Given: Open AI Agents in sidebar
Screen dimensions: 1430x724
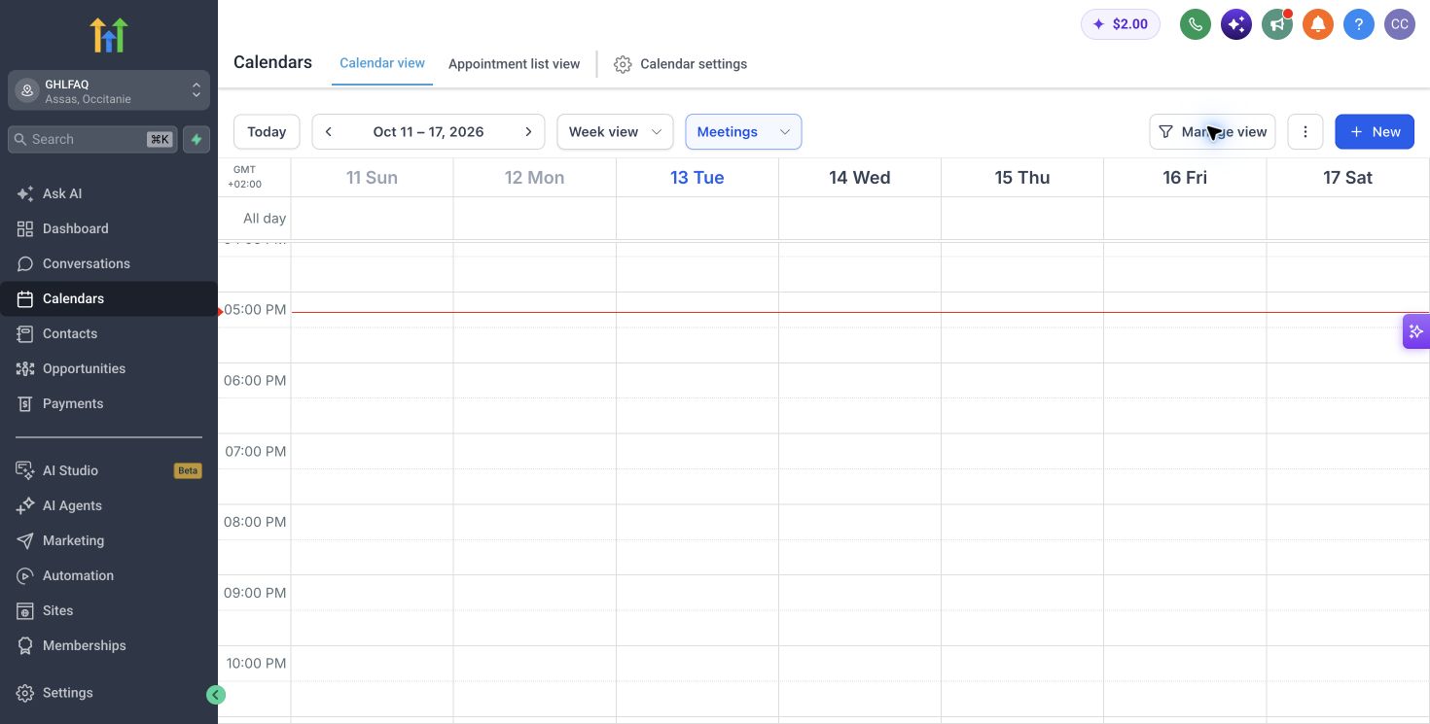Looking at the screenshot, I should coord(109,505).
